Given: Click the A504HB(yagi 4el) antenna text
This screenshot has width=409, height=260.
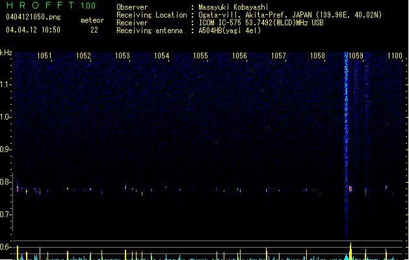Looking at the screenshot, I should 230,31.
